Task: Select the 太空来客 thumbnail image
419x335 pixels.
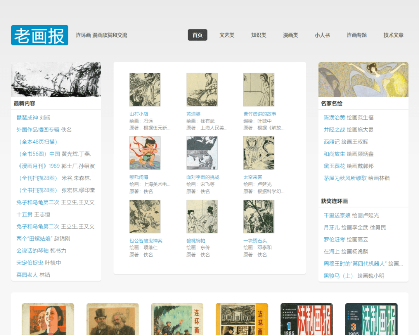Action: tap(258, 153)
